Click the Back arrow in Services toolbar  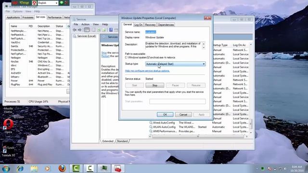tap(75, 30)
